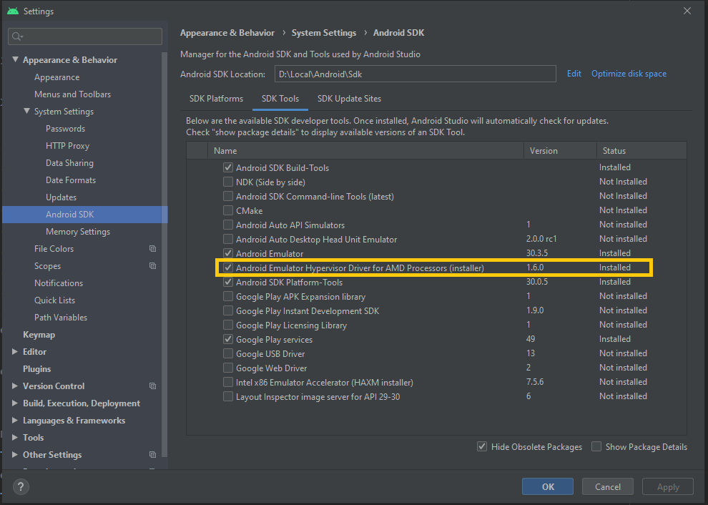Click the Edit link for SDK location
This screenshot has height=505, width=708.
coord(574,74)
